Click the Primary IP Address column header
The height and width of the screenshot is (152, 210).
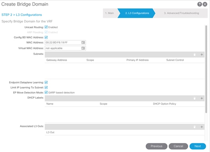[137, 60]
